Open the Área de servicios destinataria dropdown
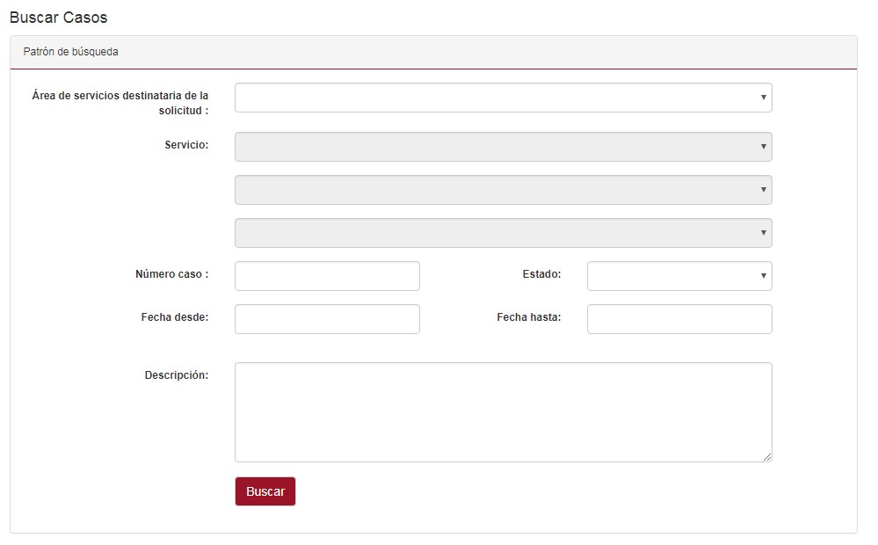The height and width of the screenshot is (545, 878). click(x=503, y=98)
